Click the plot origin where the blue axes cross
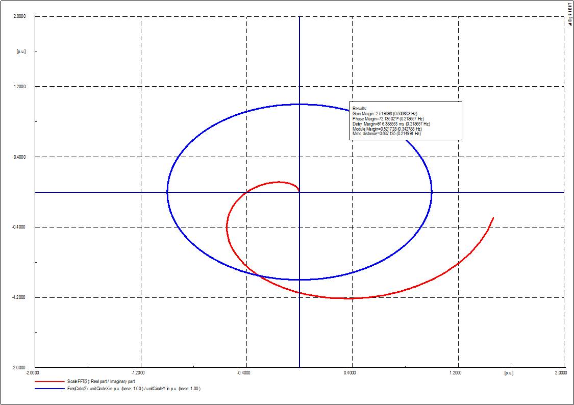The width and height of the screenshot is (574, 405). point(299,192)
